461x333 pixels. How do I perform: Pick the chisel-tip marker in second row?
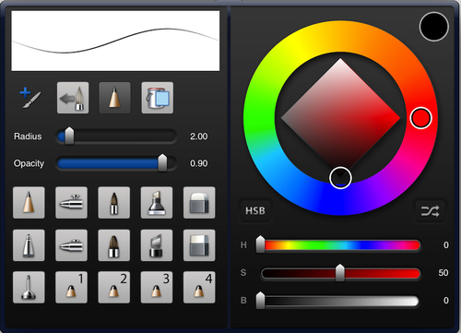pyautogui.click(x=157, y=245)
